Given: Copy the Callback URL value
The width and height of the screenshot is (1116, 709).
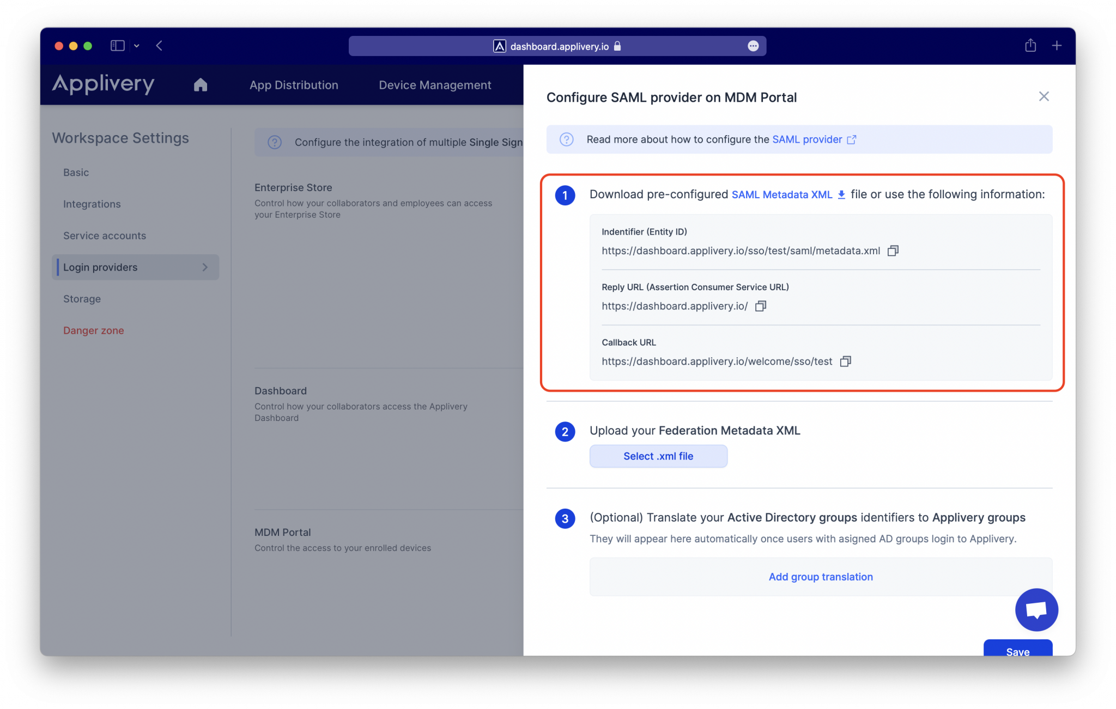Looking at the screenshot, I should click(x=845, y=361).
